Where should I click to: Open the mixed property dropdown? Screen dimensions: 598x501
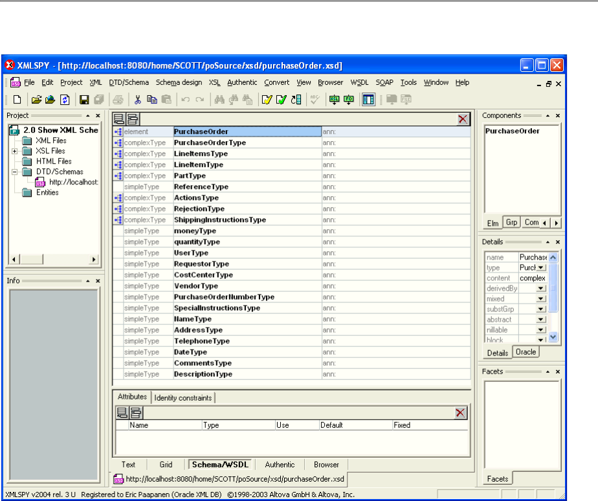tap(541, 299)
